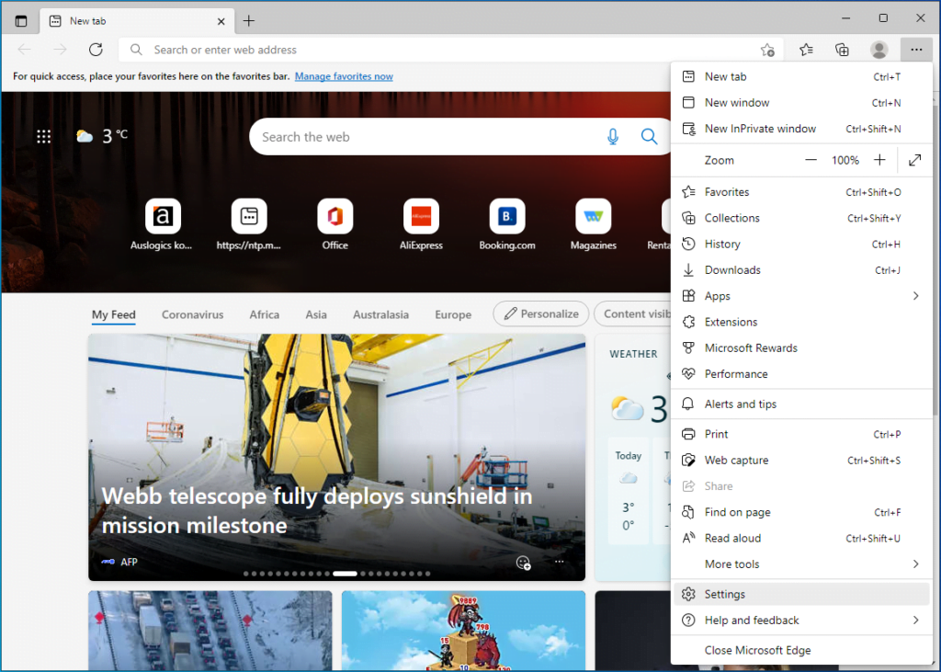The image size is (941, 672).
Task: Expand the Apps submenu chevron
Action: pyautogui.click(x=915, y=295)
